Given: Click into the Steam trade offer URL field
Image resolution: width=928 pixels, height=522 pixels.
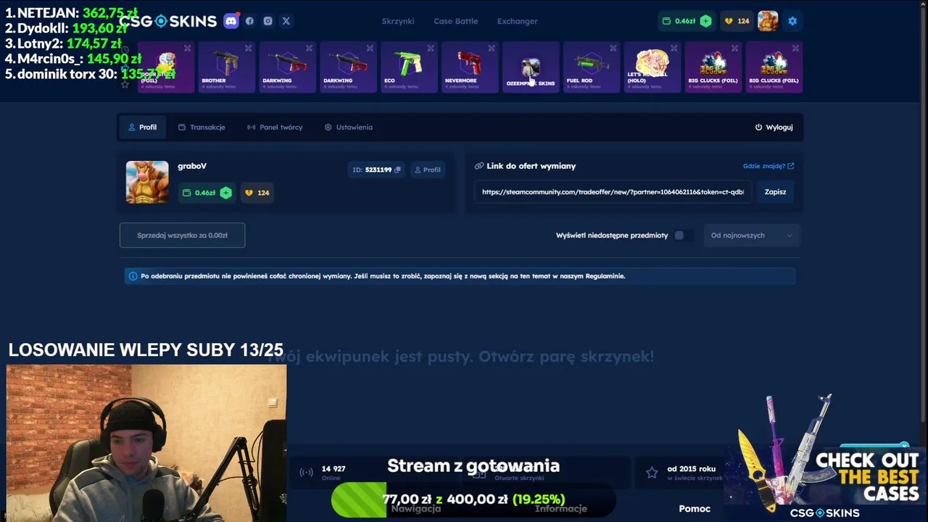Looking at the screenshot, I should (x=613, y=191).
